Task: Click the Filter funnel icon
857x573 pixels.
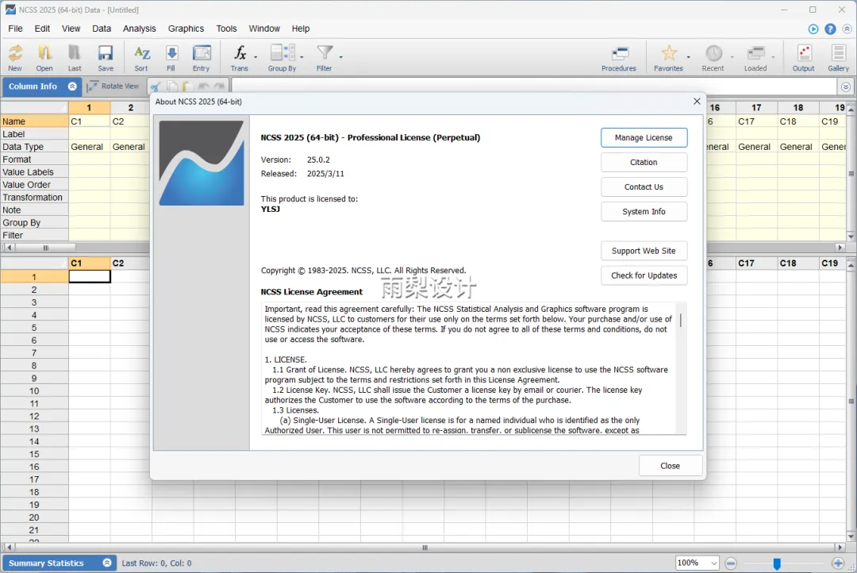Action: [325, 57]
